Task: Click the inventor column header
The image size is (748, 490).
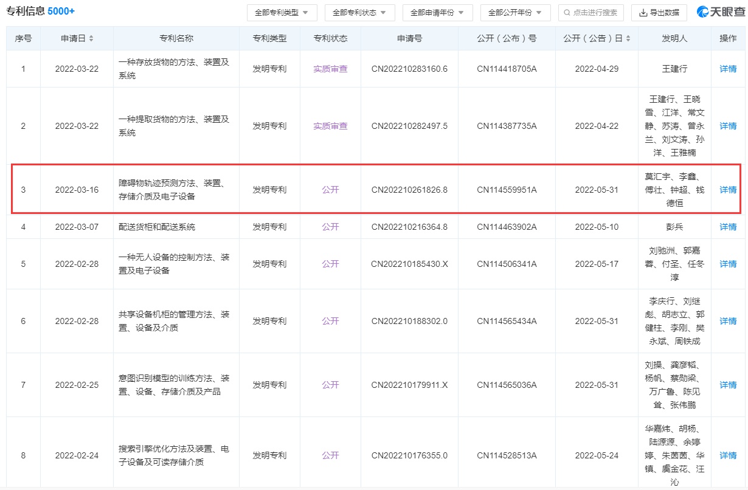Action: [674, 38]
